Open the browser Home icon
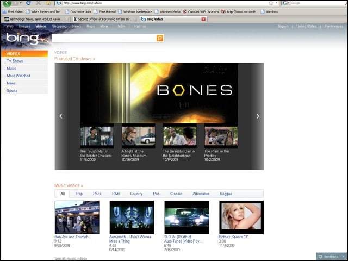The width and height of the screenshot is (348, 261). (x=48, y=3)
